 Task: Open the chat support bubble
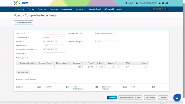177,98
